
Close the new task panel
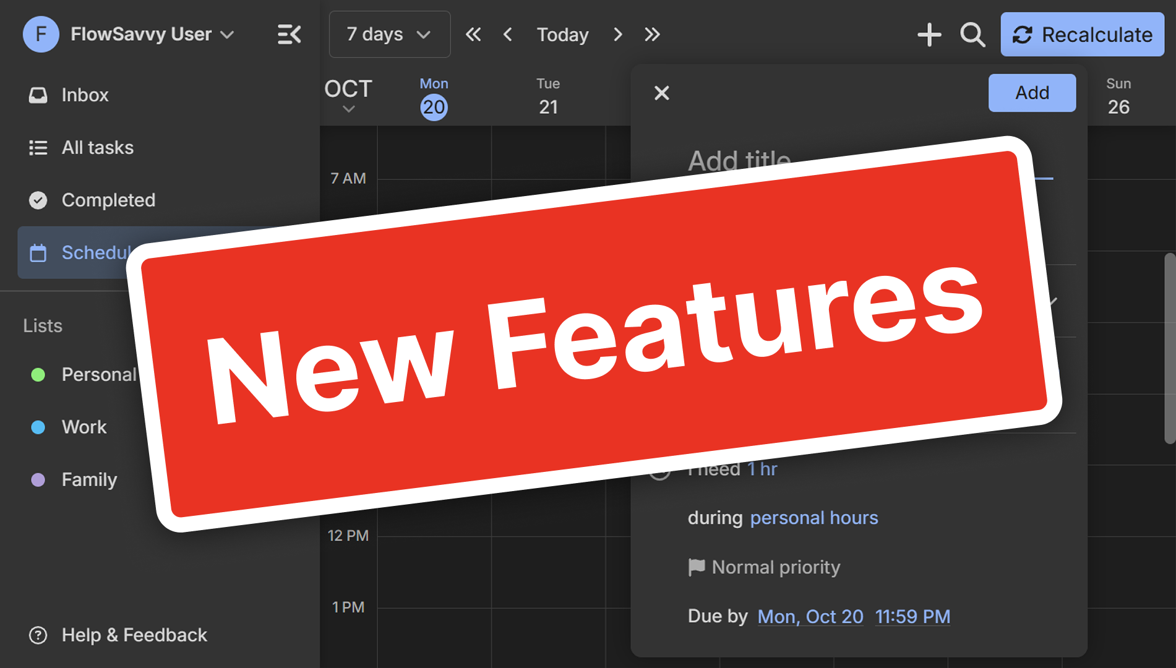click(661, 93)
